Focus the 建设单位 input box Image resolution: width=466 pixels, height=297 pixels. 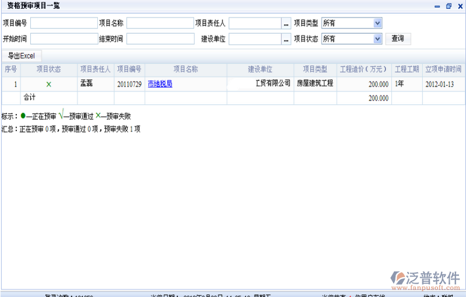point(255,39)
